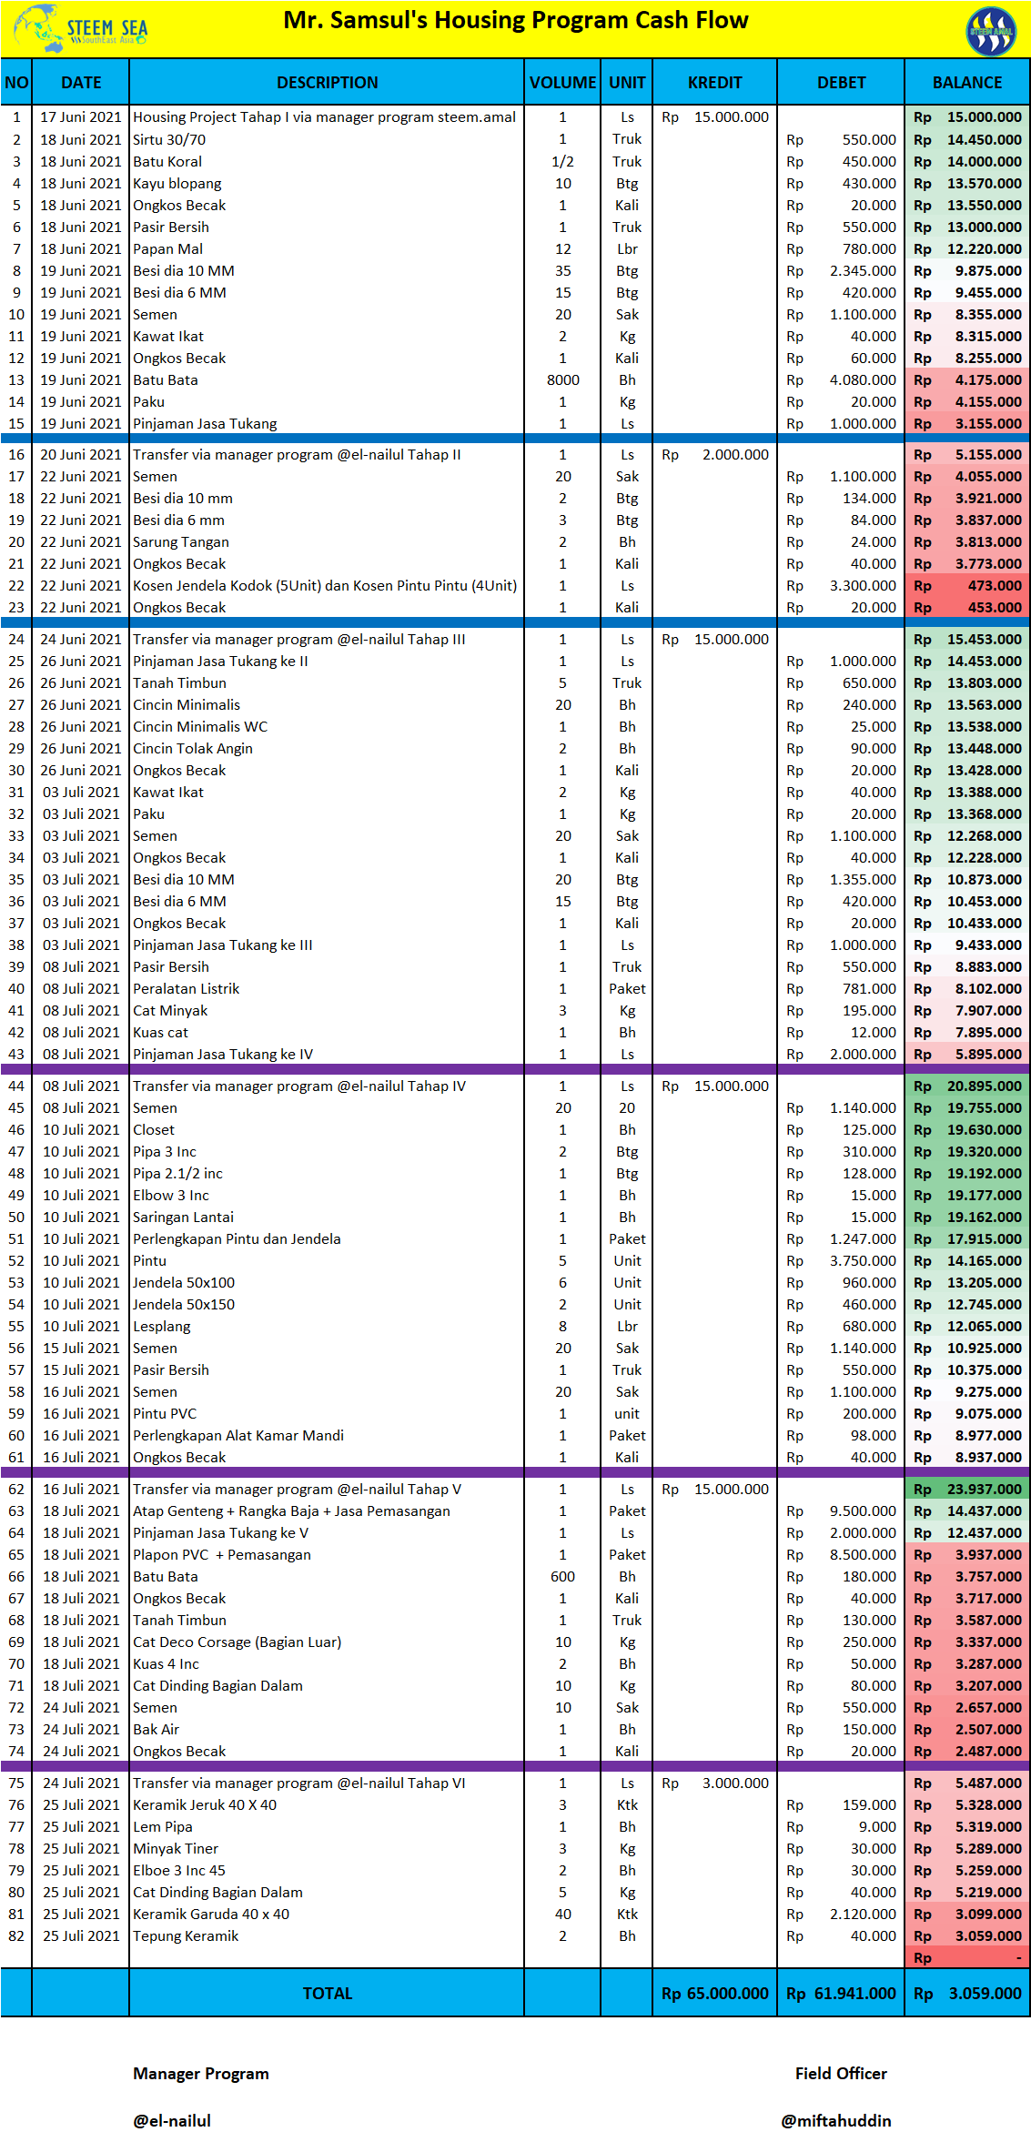Click balance value 473.000

[995, 586]
